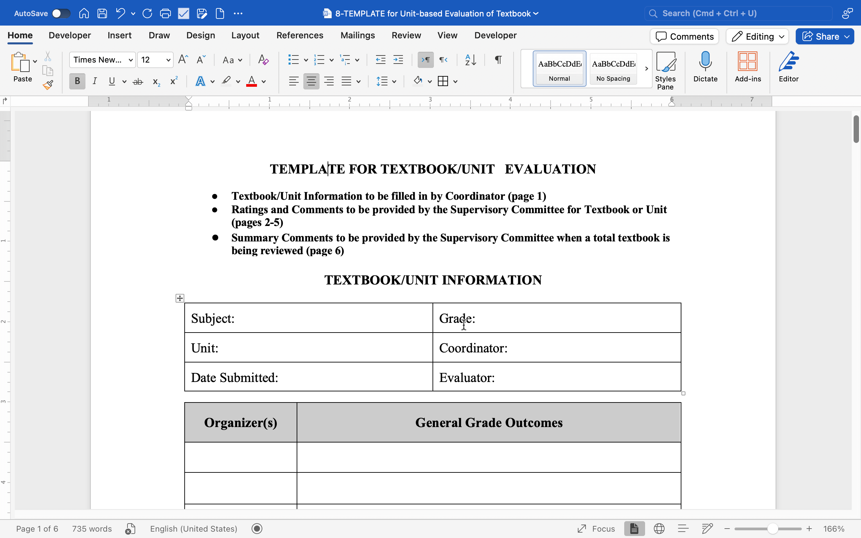861x538 pixels.
Task: Click the Format Painter brush icon
Action: pyautogui.click(x=48, y=85)
